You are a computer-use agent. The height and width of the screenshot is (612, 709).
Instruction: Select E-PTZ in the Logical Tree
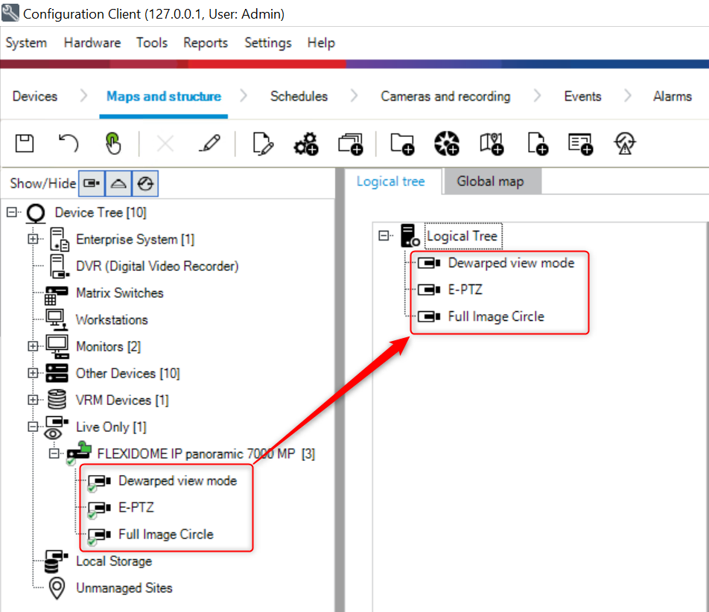[465, 290]
